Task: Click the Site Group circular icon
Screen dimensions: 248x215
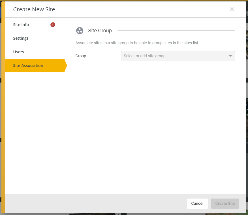Action: pos(80,31)
